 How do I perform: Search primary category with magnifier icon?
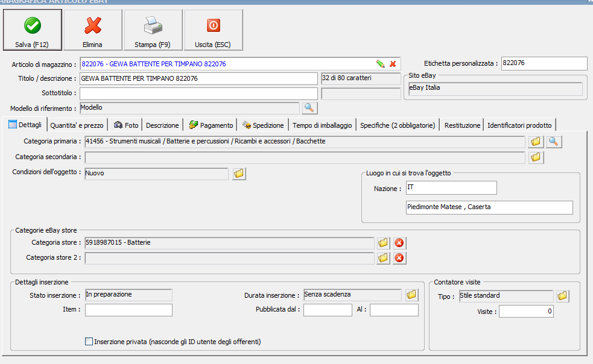coord(554,142)
